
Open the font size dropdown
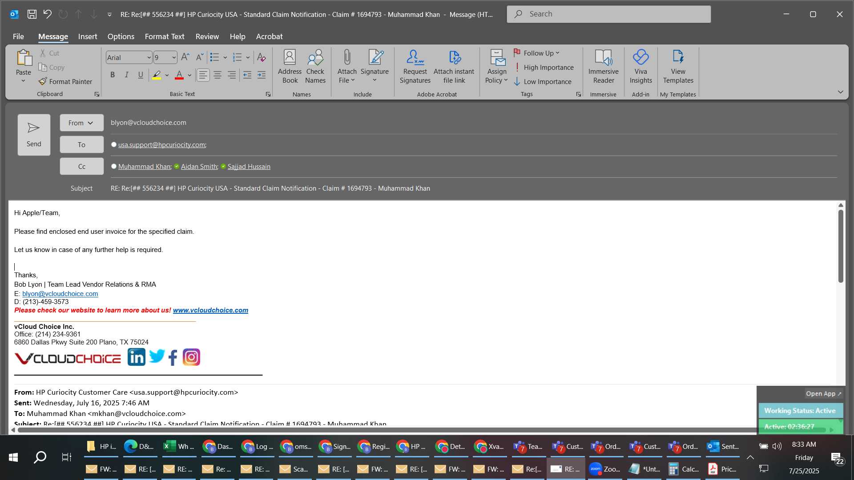click(174, 57)
